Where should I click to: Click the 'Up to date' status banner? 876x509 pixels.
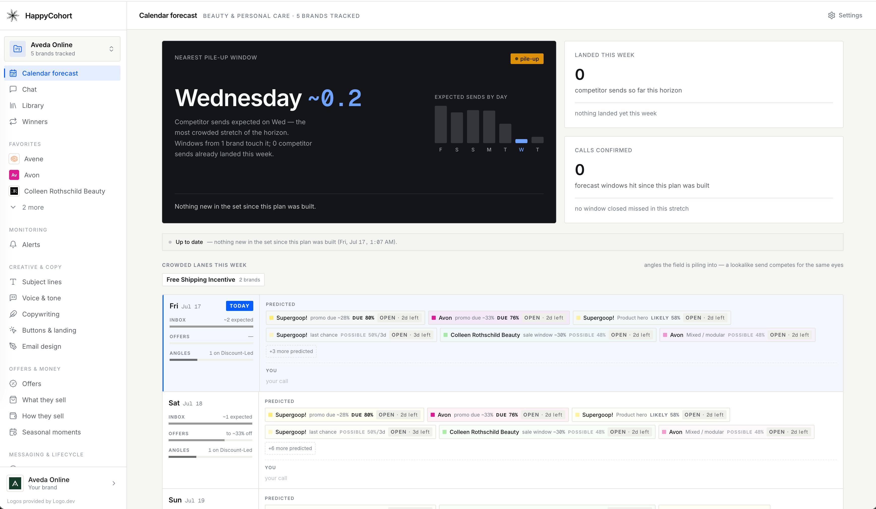(502, 242)
